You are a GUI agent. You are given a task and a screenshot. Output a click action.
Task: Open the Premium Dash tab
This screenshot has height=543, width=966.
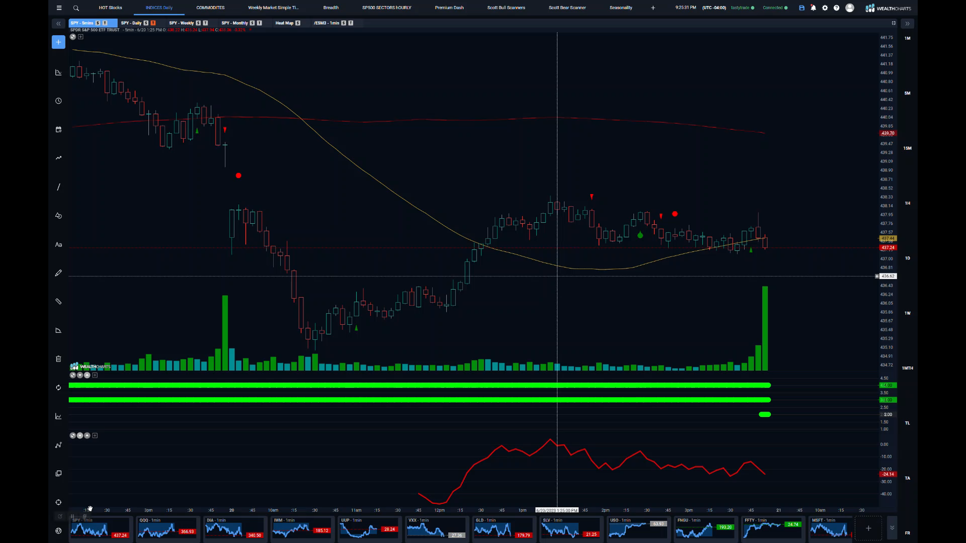(x=449, y=8)
